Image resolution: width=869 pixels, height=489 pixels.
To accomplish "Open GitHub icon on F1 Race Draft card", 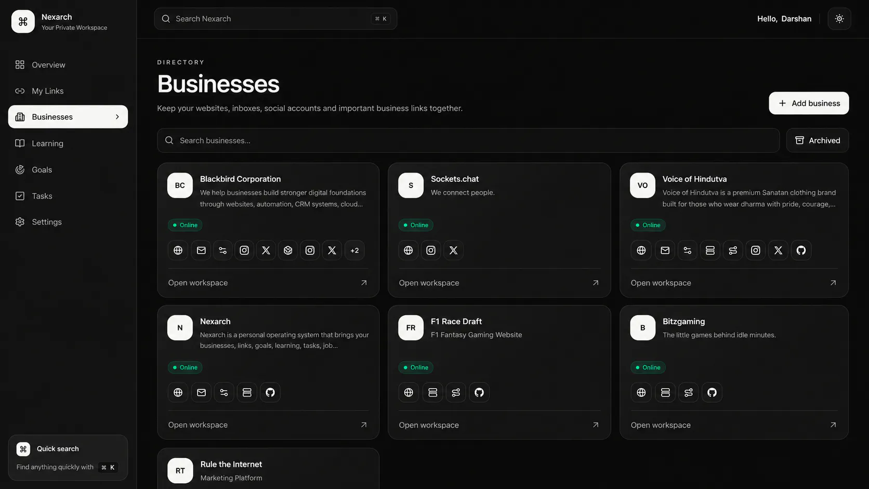I will (x=479, y=392).
